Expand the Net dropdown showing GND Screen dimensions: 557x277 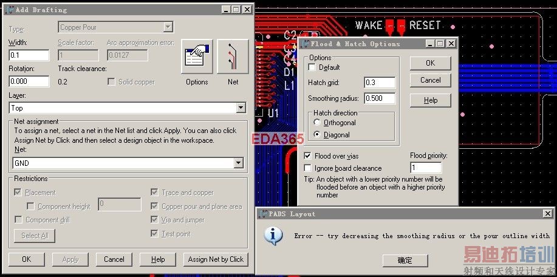238,163
